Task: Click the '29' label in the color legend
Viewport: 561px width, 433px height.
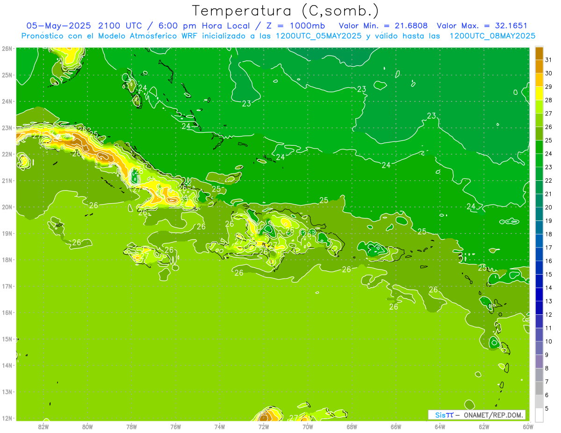Action: 548,87
